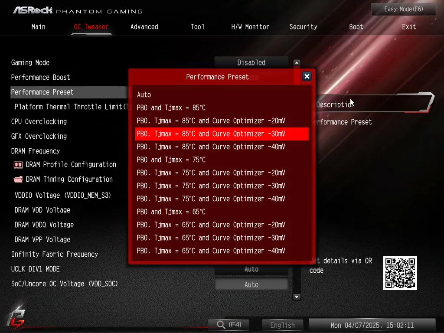Scan options via the QR code image
The image size is (444, 333).
click(400, 273)
